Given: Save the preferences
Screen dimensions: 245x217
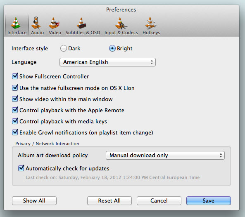Looking at the screenshot, I should (209, 200).
